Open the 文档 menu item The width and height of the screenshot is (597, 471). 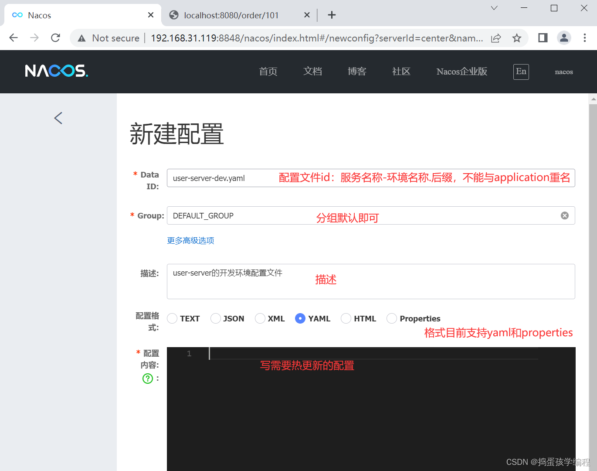[x=312, y=72]
